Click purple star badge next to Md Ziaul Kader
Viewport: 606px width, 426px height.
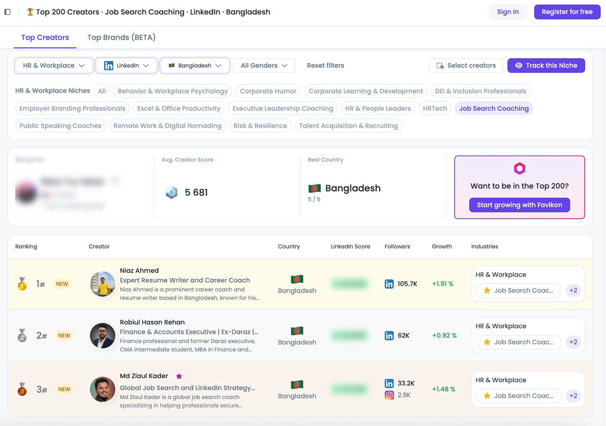(x=179, y=376)
